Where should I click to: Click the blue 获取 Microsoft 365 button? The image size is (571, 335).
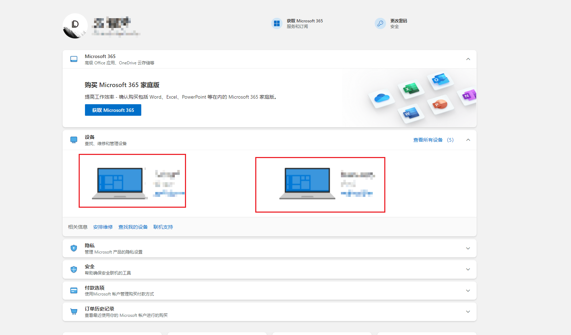pos(113,110)
